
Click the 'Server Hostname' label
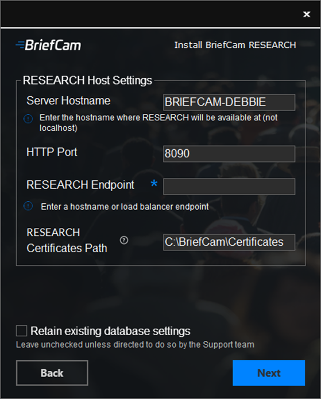[x=68, y=101]
